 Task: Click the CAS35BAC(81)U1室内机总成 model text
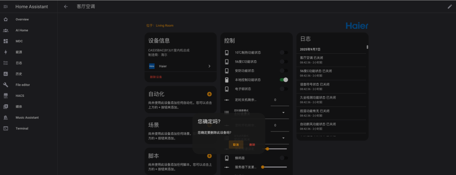click(169, 50)
